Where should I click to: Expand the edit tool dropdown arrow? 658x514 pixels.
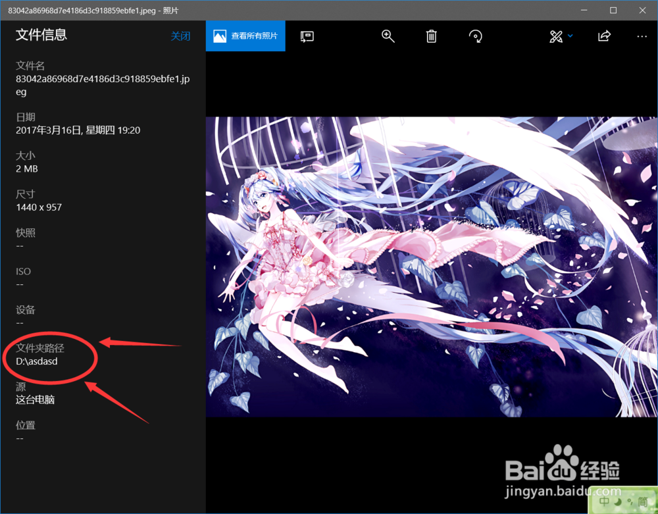[x=570, y=36]
